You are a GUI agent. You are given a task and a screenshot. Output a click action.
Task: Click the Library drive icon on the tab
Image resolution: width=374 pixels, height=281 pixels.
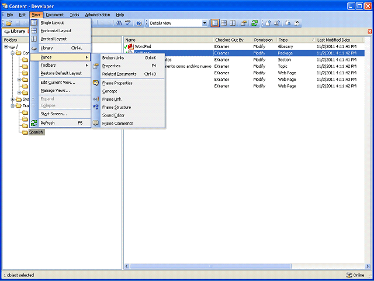coord(7,32)
